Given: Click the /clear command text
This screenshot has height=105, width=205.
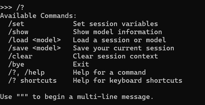Looking at the screenshot, I should click(20, 56).
